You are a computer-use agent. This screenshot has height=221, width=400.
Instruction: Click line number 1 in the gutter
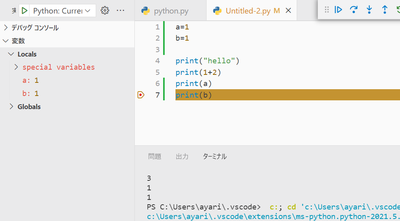pyautogui.click(x=158, y=27)
